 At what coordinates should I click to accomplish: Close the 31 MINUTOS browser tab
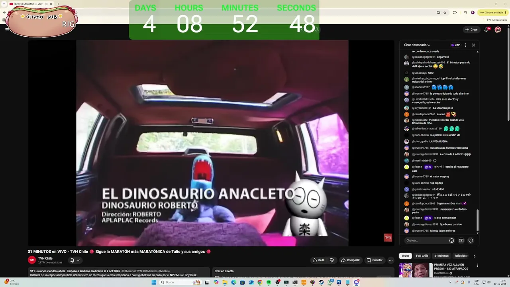[51, 4]
